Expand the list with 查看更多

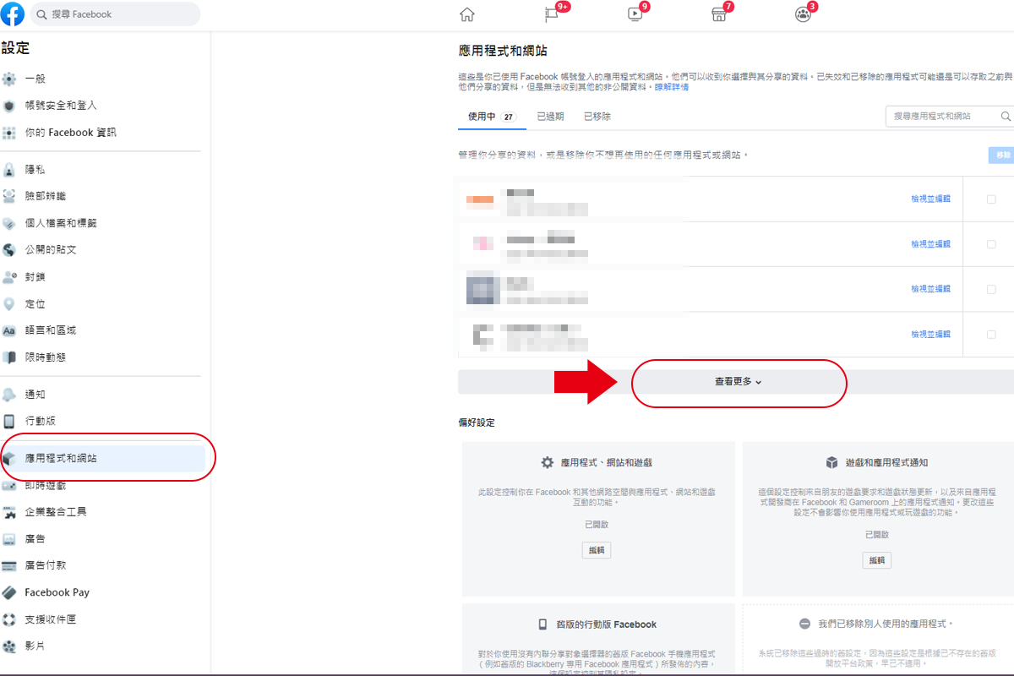738,382
